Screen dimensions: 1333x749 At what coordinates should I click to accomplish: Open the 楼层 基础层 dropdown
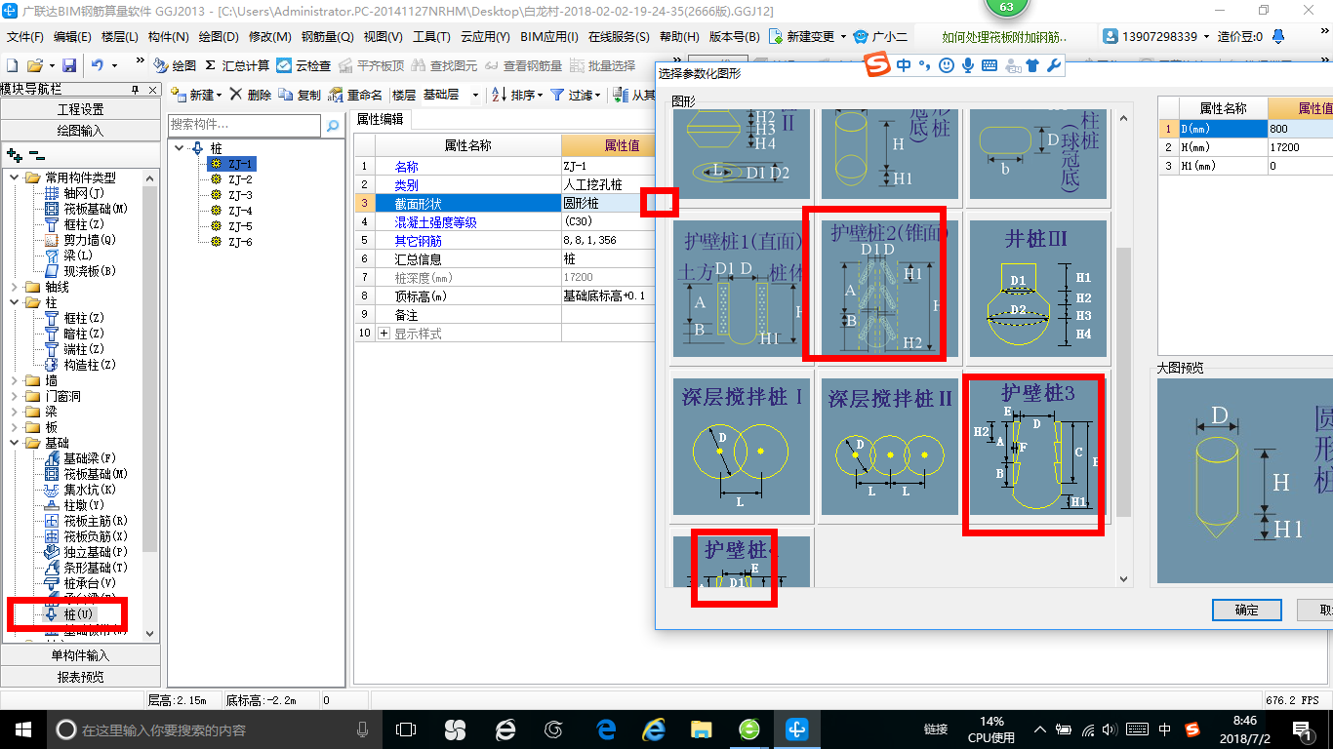click(x=476, y=95)
